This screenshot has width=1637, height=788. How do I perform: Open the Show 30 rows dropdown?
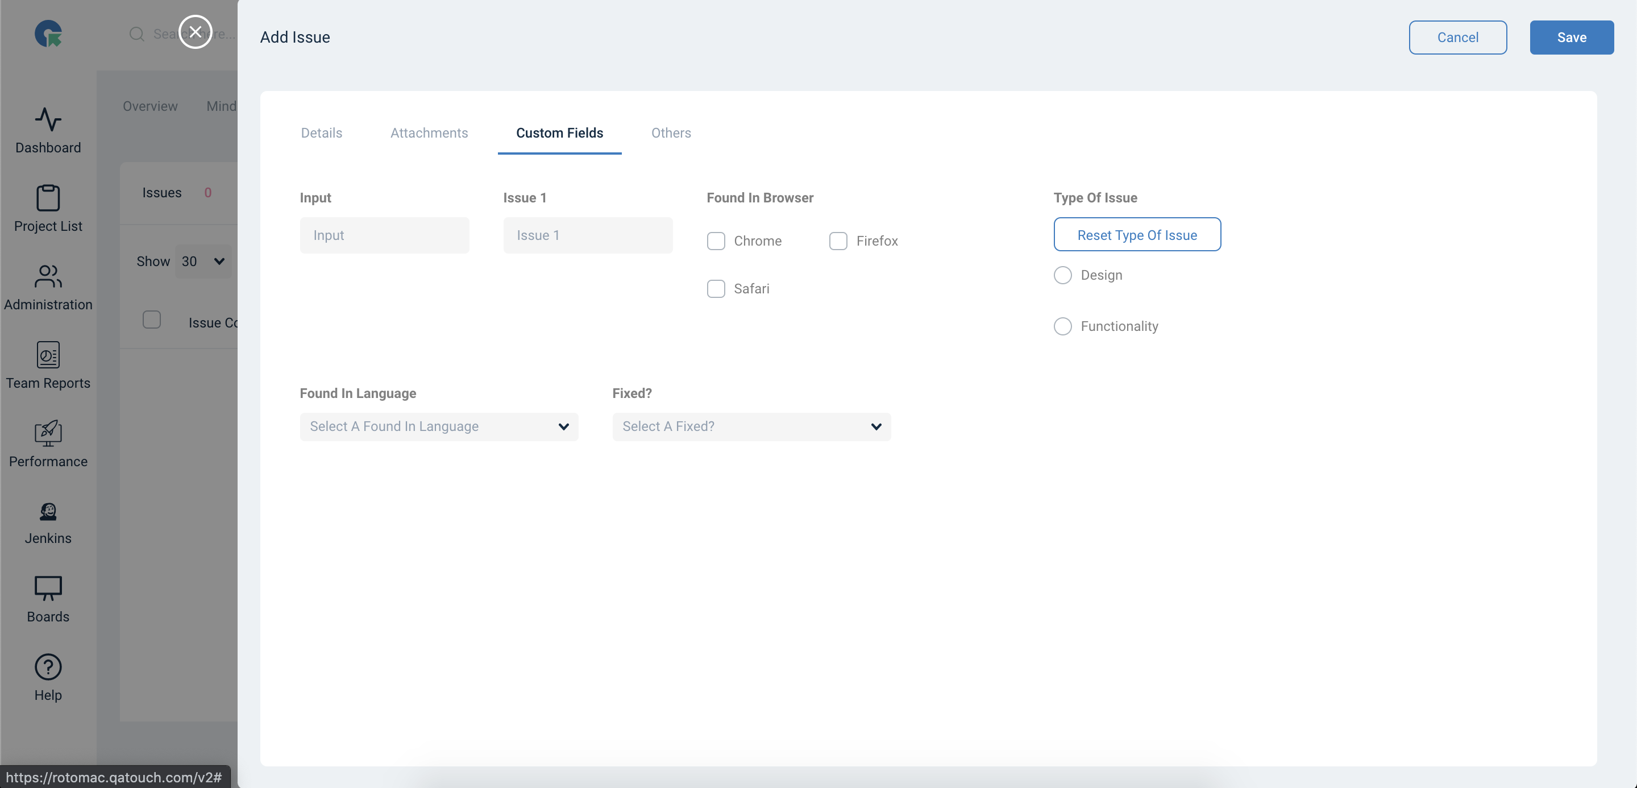[x=203, y=261]
